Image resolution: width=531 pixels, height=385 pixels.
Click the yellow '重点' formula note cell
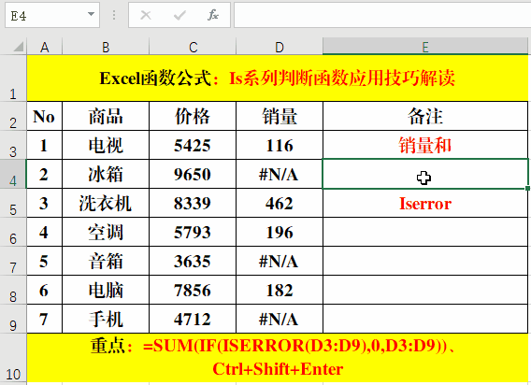[277, 358]
